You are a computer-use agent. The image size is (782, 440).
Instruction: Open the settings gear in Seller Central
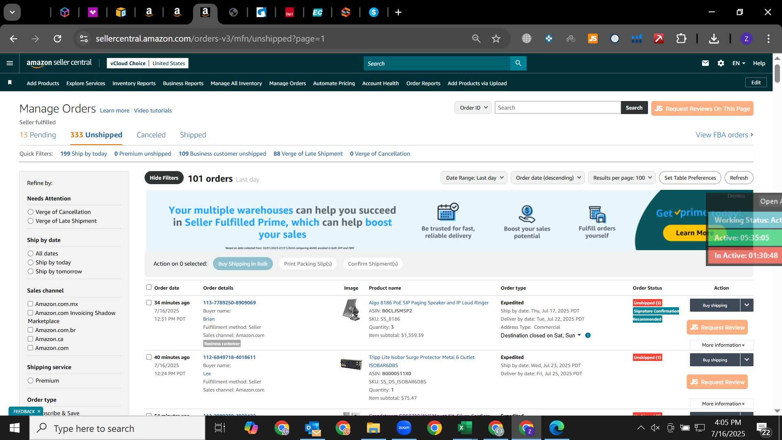click(721, 63)
